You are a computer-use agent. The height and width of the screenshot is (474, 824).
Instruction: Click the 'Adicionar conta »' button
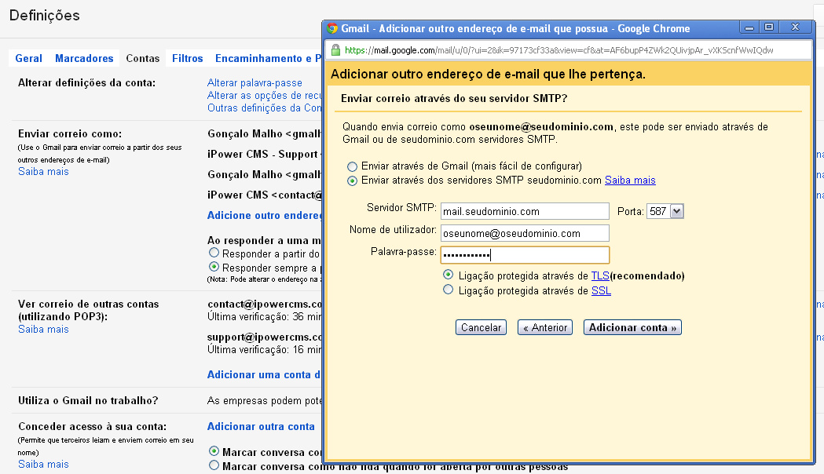coord(632,327)
